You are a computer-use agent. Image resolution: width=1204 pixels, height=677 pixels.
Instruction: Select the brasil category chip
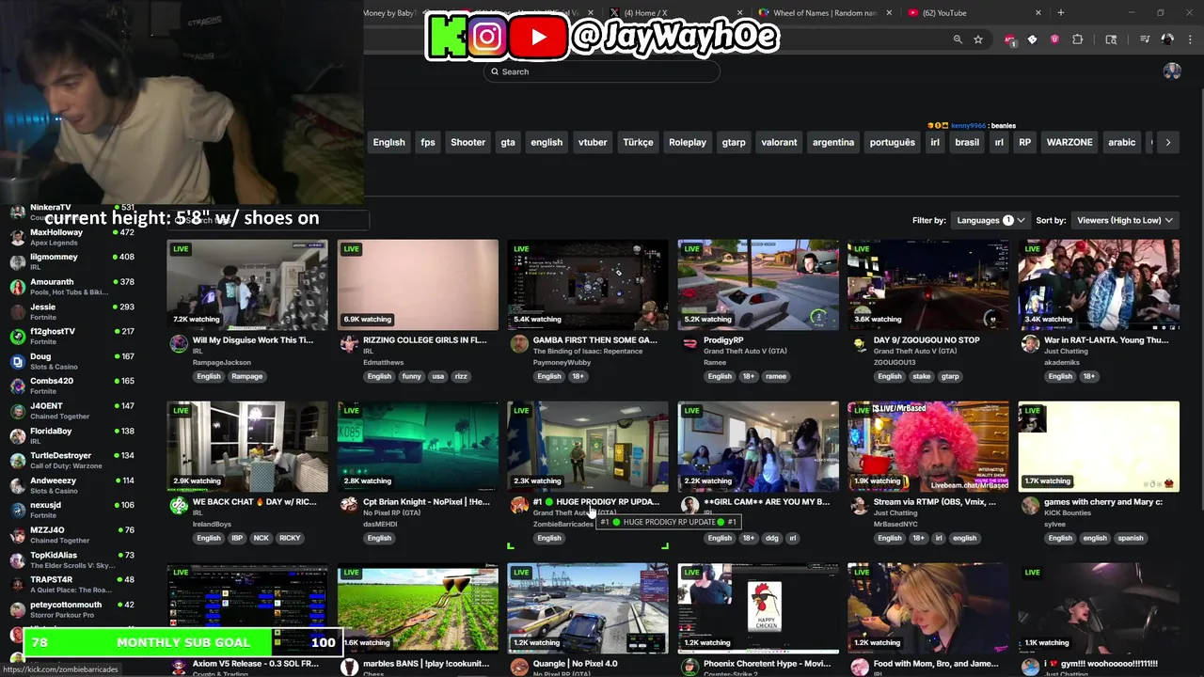click(x=967, y=142)
